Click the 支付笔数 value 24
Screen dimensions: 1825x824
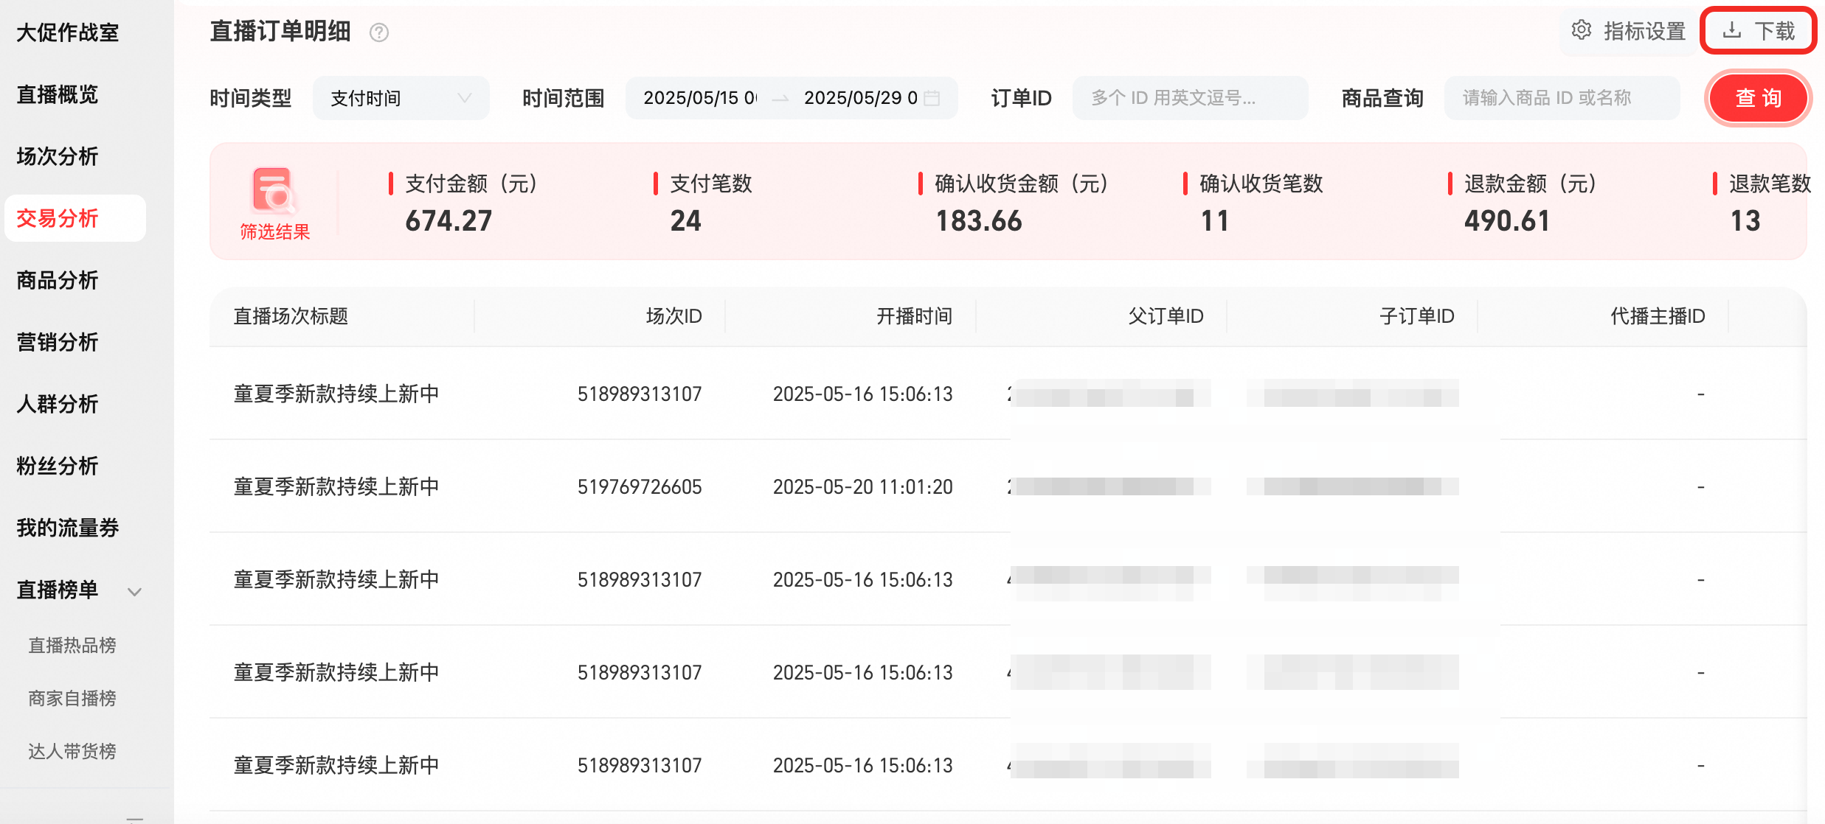click(686, 221)
